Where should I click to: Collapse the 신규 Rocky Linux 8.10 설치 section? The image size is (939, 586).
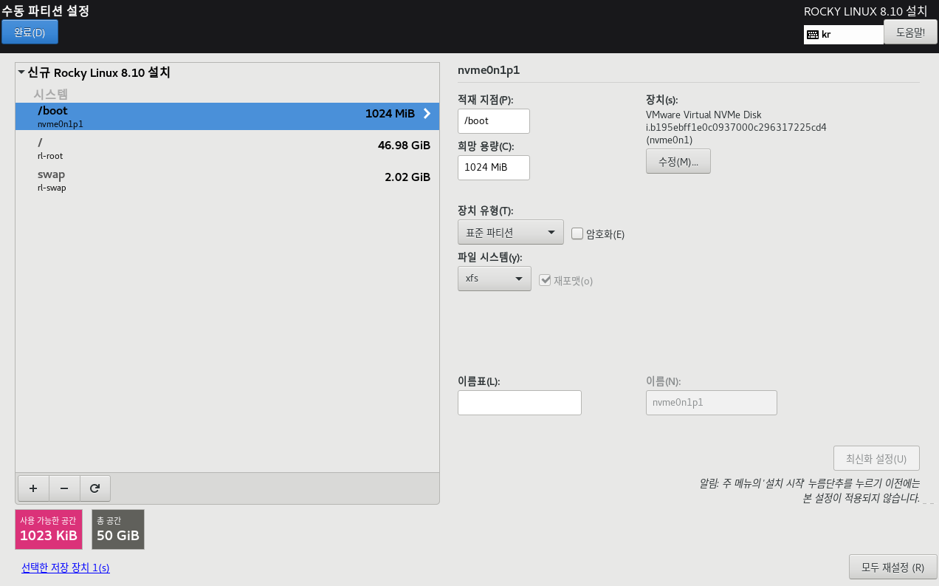[21, 72]
